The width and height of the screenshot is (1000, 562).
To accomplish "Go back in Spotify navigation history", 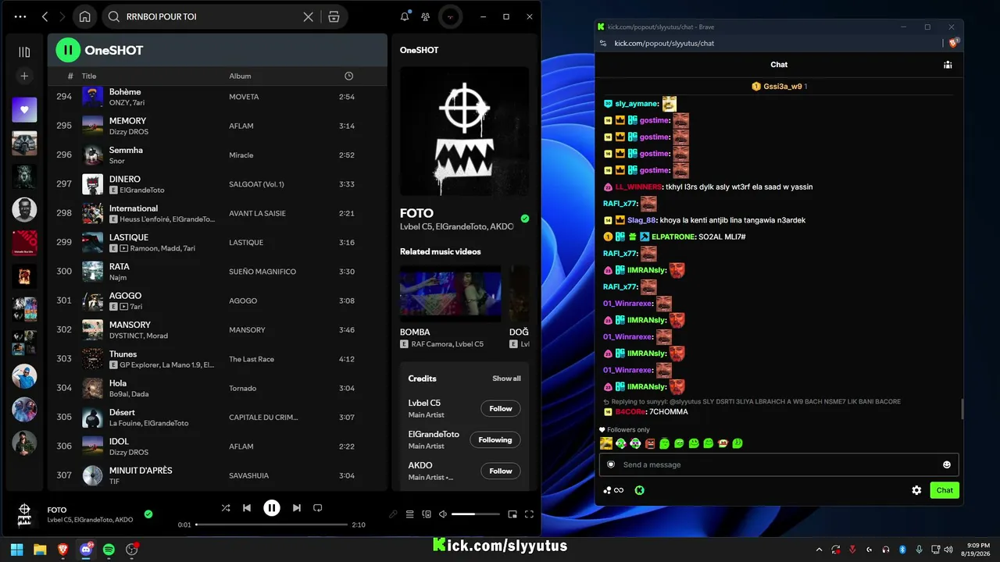I will 45,16.
